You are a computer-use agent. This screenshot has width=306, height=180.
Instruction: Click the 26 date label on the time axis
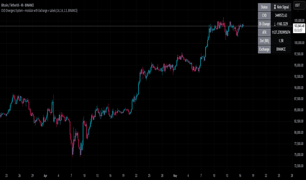tap(19, 176)
